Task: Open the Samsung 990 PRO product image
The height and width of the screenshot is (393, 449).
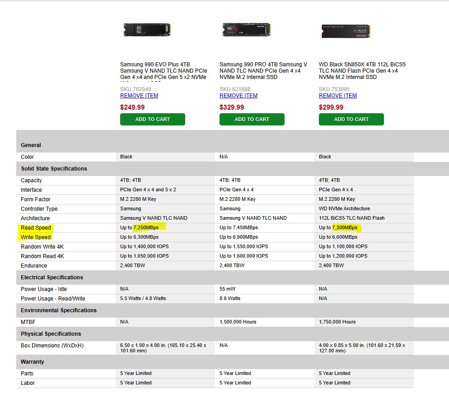Action: coord(247,30)
